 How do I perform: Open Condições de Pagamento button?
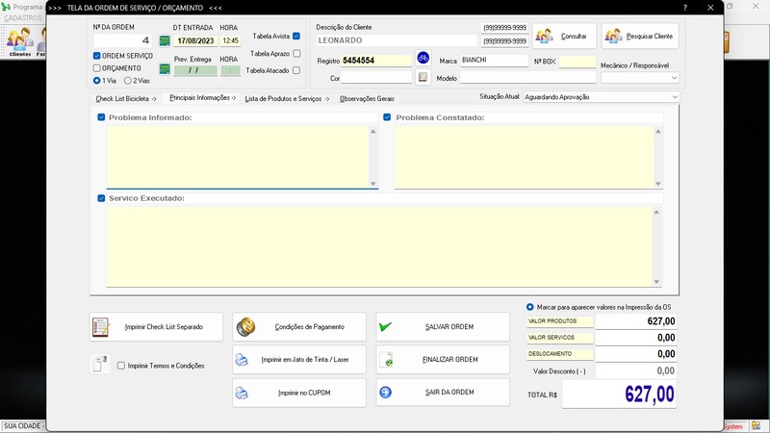[299, 327]
